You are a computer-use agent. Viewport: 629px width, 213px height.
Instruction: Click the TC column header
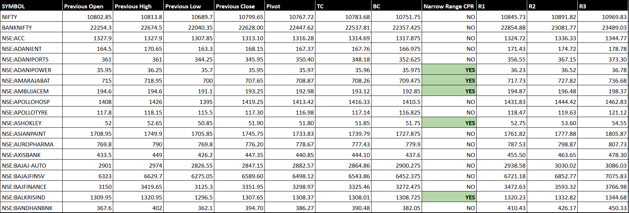[x=343, y=6]
